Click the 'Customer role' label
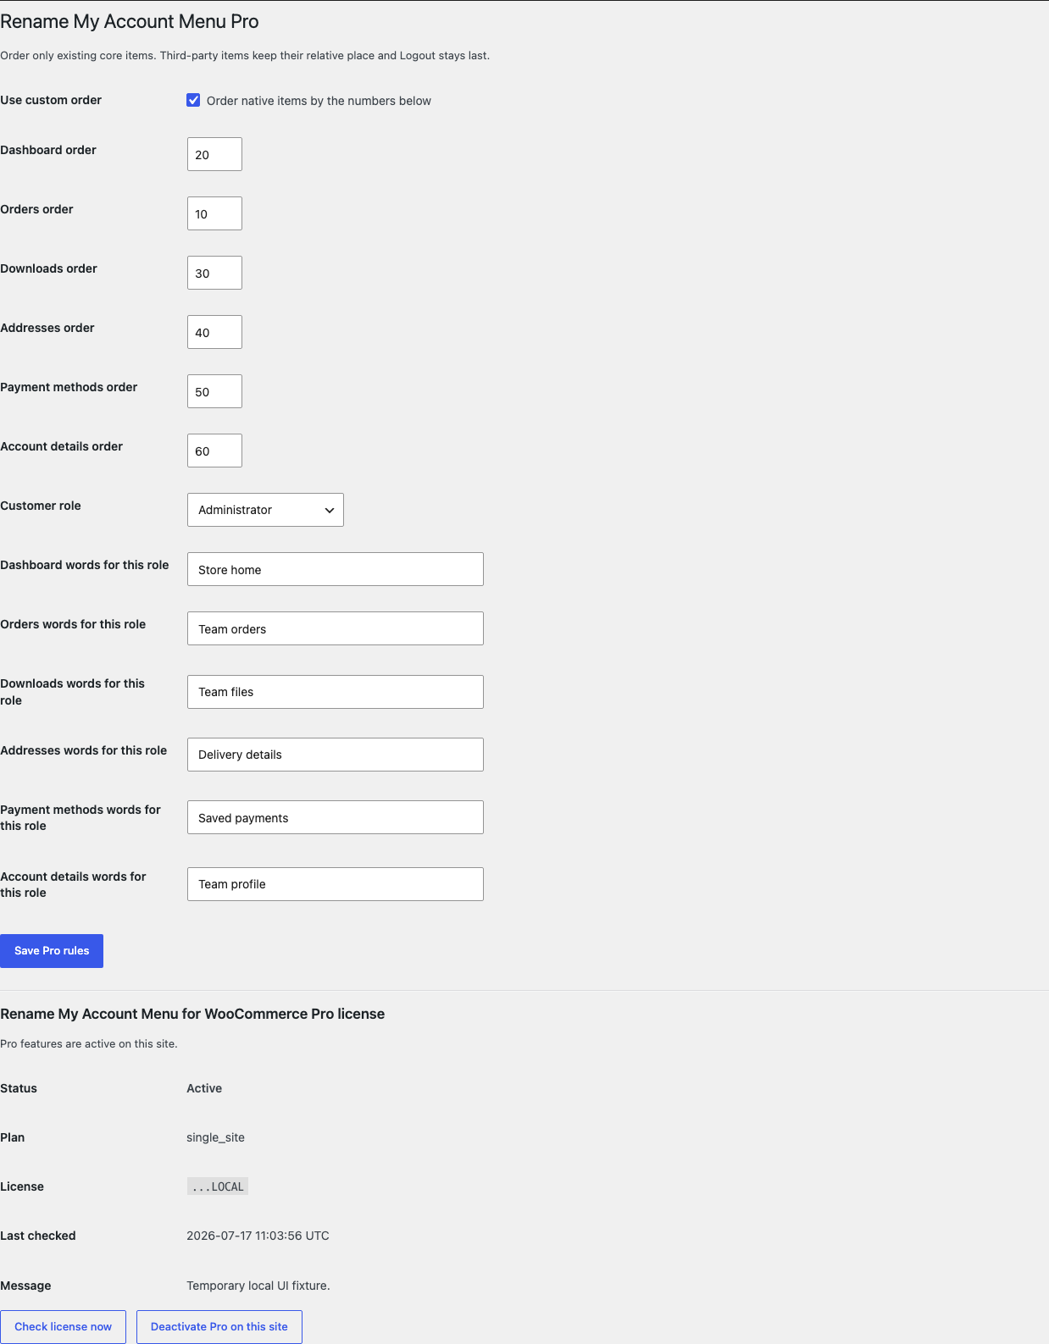Image resolution: width=1049 pixels, height=1344 pixels. tap(41, 506)
